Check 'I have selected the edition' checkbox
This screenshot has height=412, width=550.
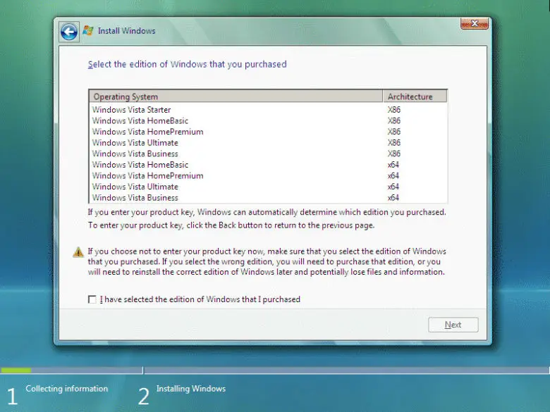click(x=92, y=299)
